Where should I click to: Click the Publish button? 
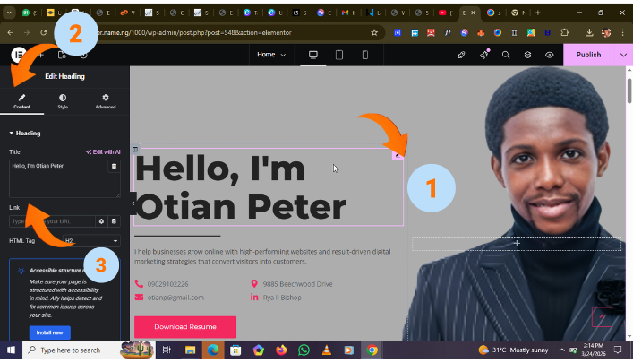(x=588, y=55)
